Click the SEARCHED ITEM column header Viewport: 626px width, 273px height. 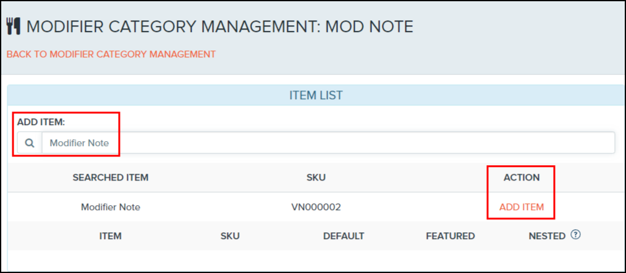(x=111, y=177)
